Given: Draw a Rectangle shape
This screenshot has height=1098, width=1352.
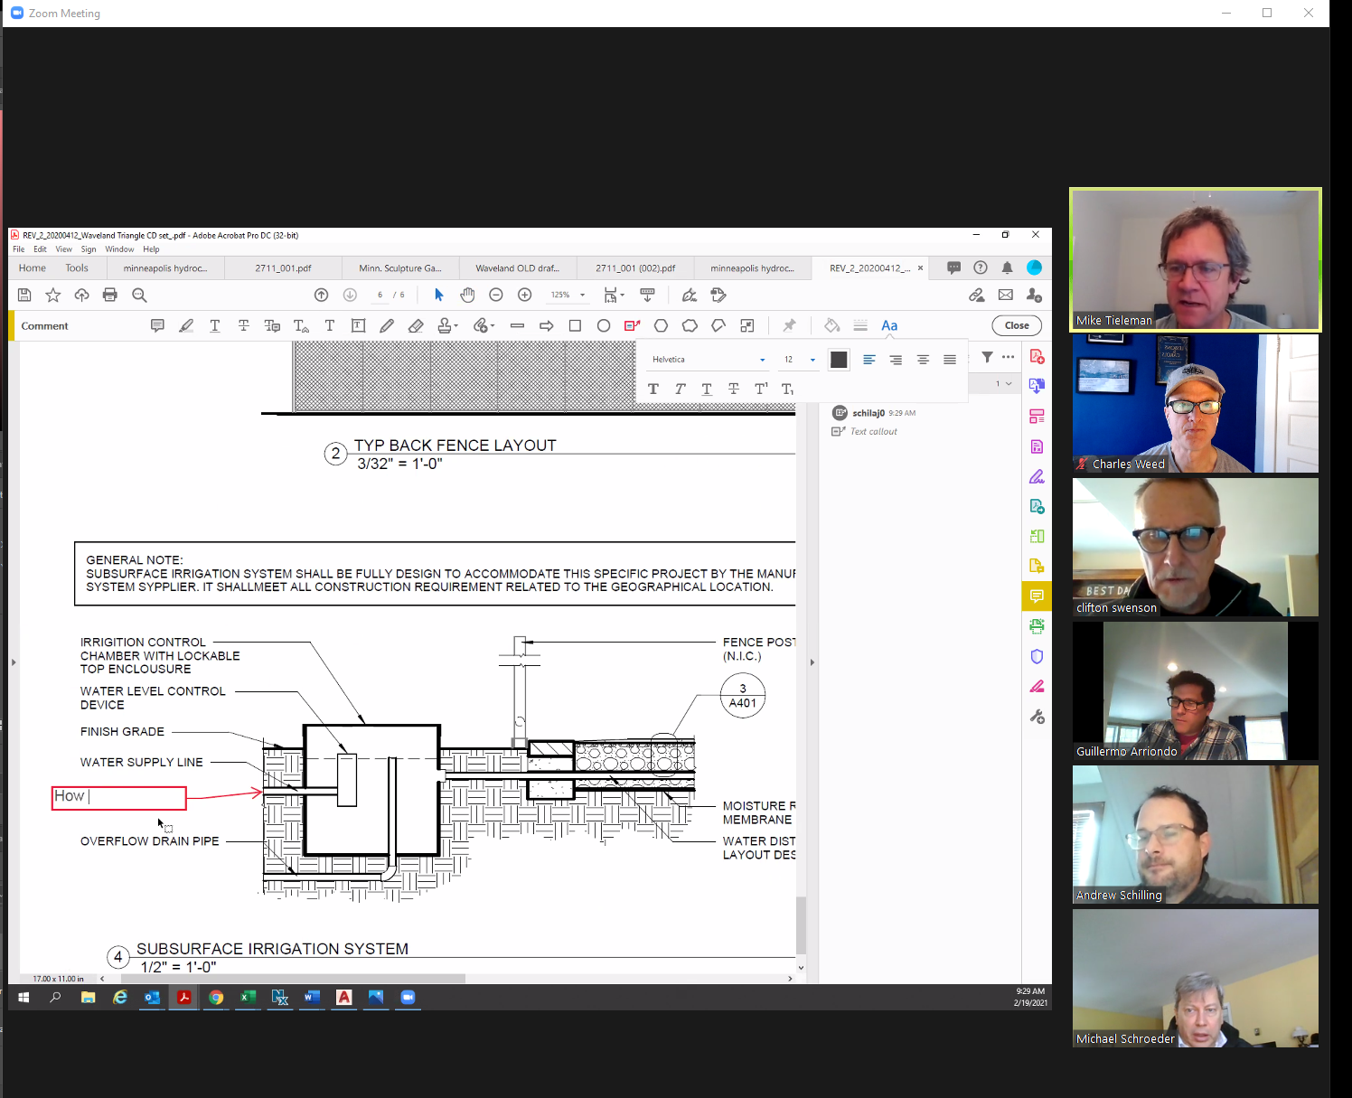Looking at the screenshot, I should tap(575, 325).
